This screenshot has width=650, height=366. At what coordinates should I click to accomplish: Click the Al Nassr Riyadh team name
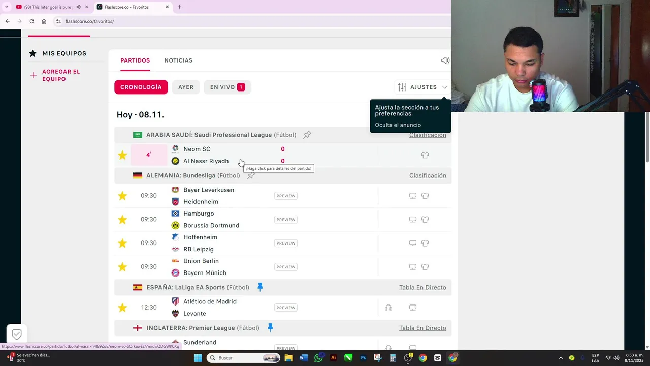(206, 161)
